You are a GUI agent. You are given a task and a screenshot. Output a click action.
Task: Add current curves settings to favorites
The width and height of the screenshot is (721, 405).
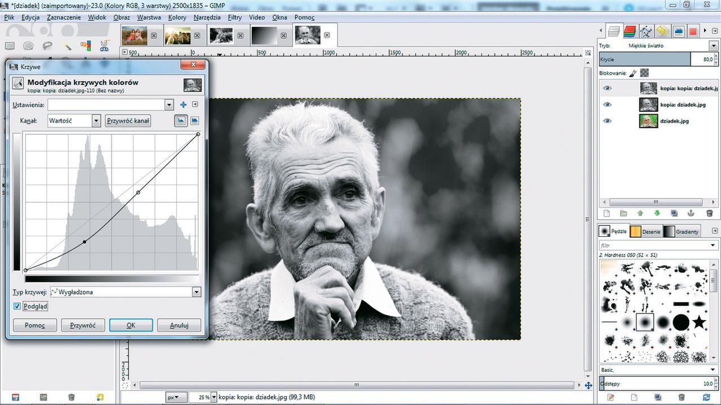(x=183, y=105)
